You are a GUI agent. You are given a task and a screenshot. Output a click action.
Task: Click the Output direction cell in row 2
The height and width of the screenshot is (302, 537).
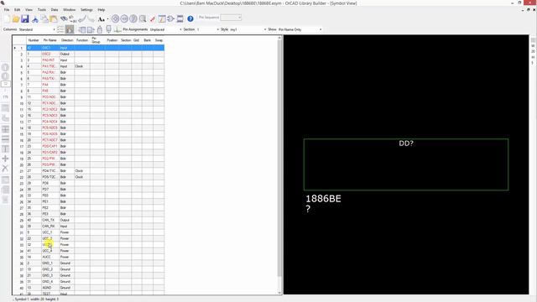click(x=67, y=54)
